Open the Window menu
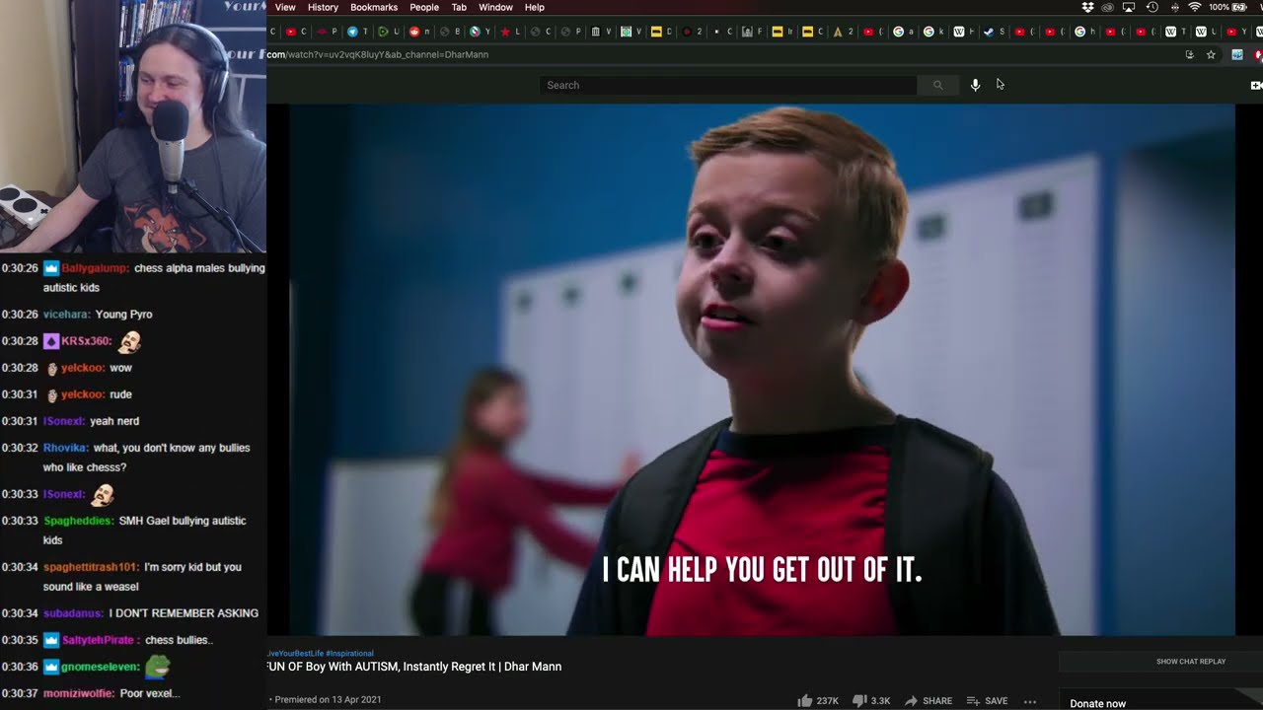 (x=495, y=7)
